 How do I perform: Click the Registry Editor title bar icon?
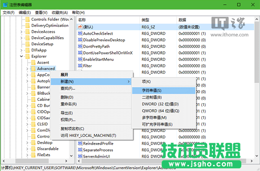pos(5,5)
